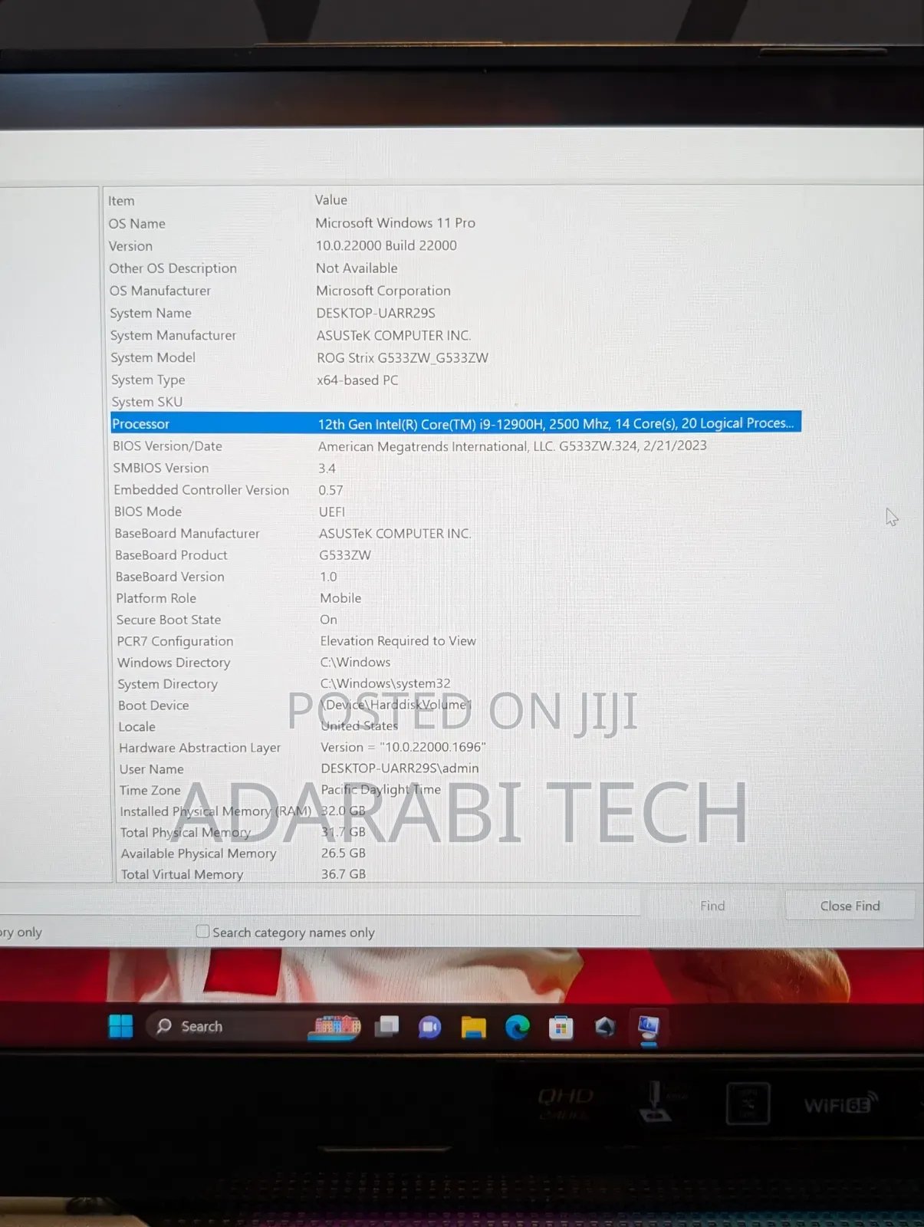The height and width of the screenshot is (1227, 924).
Task: Select the OS Manufacturer row
Action: point(455,291)
